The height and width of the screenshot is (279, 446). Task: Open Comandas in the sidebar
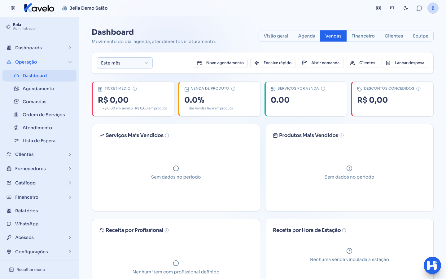tap(39, 102)
